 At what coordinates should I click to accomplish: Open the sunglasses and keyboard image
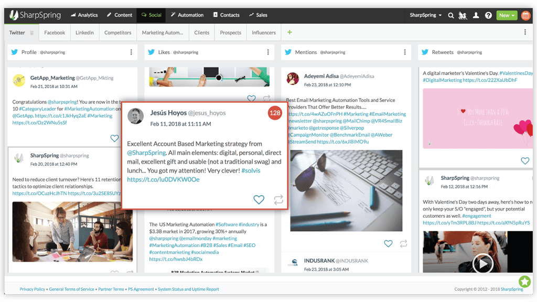[x=346, y=191]
